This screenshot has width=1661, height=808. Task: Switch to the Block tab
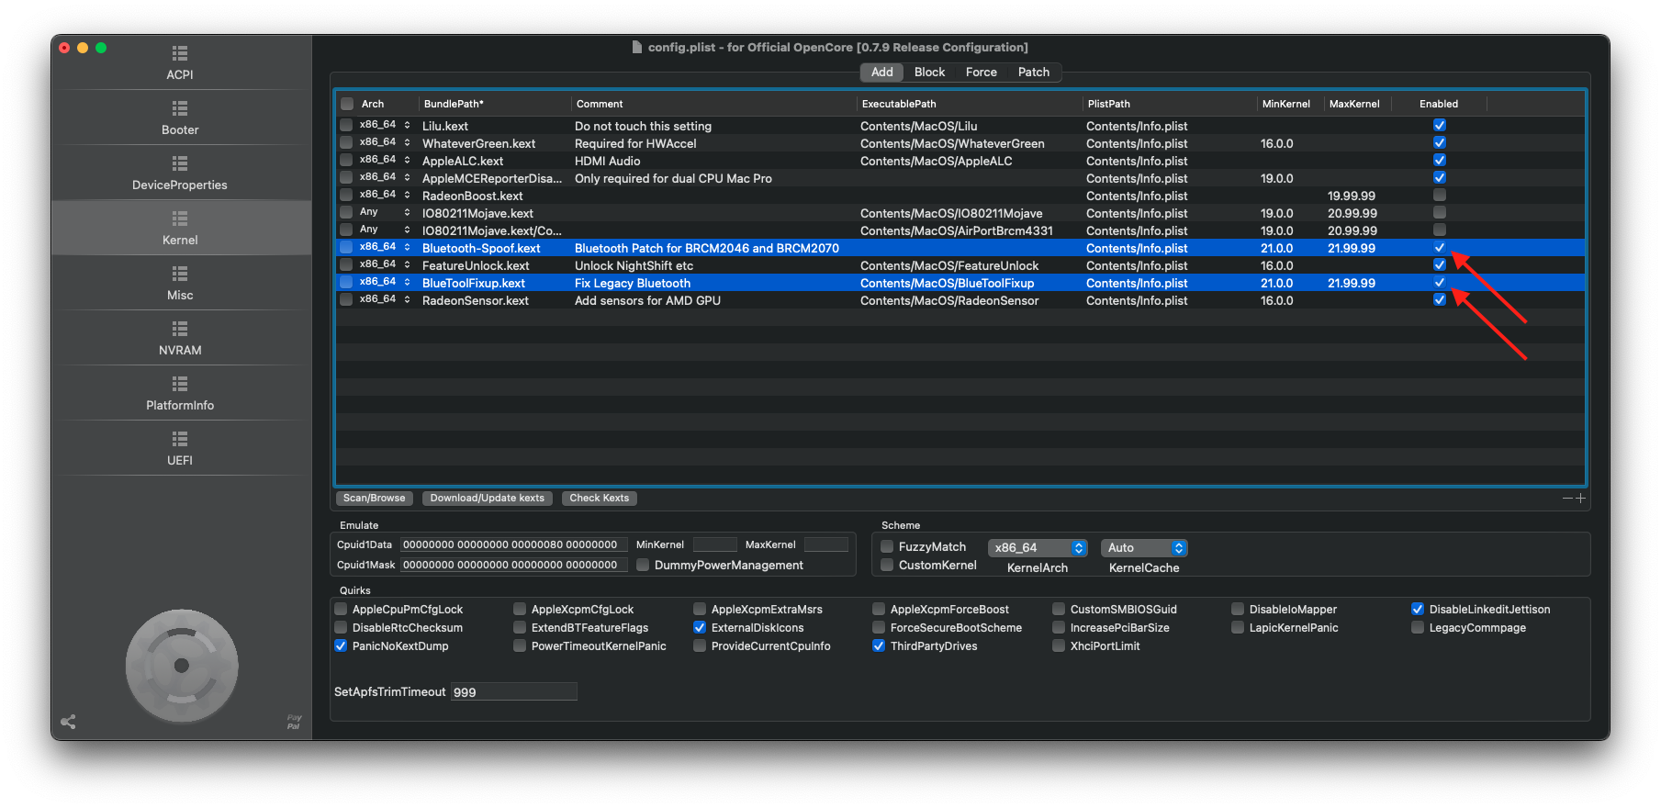tap(929, 73)
